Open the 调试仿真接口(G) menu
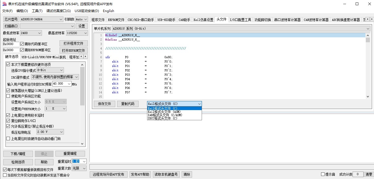 coord(58,11)
